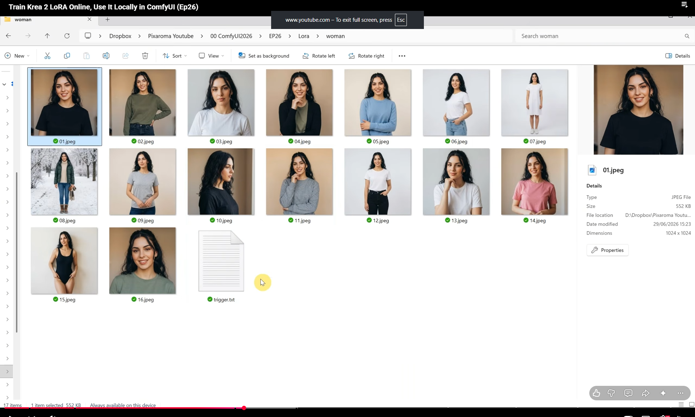Screen dimensions: 695x417
Task: Expand chevron after EP26 breadcrumb
Action: pos(290,36)
